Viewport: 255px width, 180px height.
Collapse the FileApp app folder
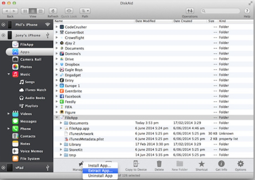[x=56, y=117]
